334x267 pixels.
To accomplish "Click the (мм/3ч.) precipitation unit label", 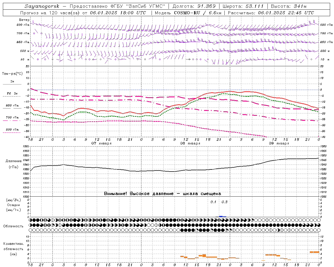I will [x=14, y=200].
